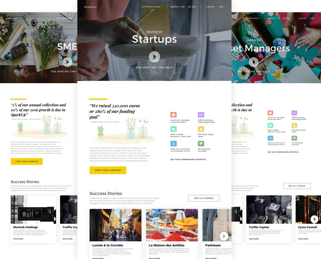Click the green reach networks icon in center page
Viewport: 321px width, 259px height.
(174, 129)
